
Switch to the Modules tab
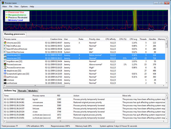(x=33, y=91)
